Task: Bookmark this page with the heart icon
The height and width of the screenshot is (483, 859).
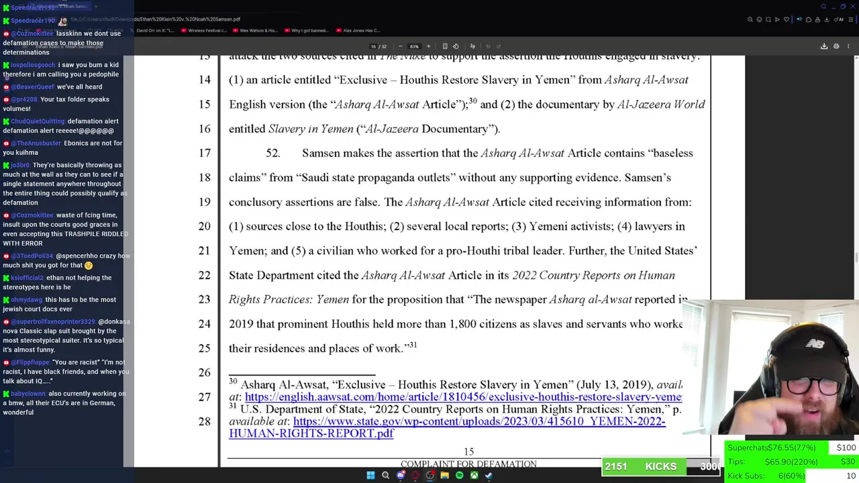Action: [x=787, y=19]
